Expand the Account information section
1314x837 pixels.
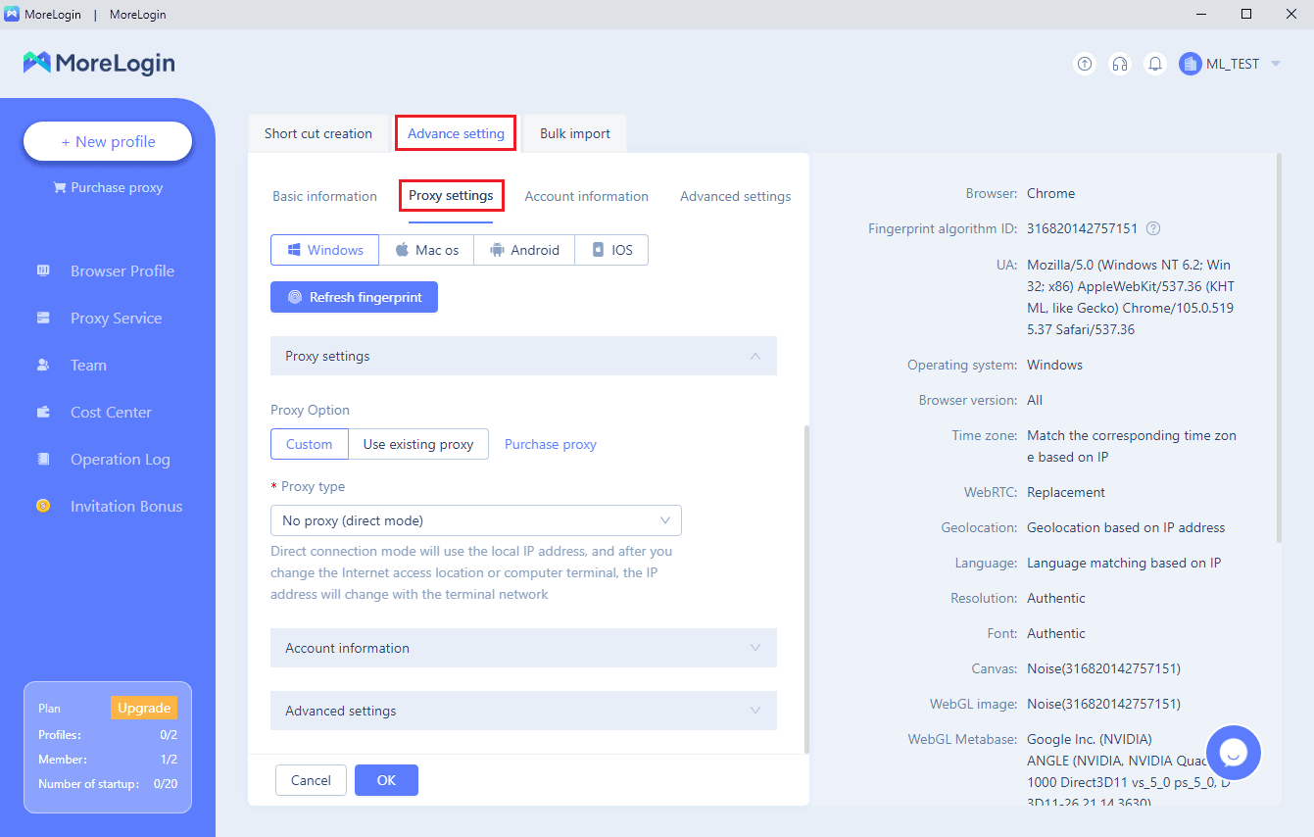pyautogui.click(x=523, y=648)
